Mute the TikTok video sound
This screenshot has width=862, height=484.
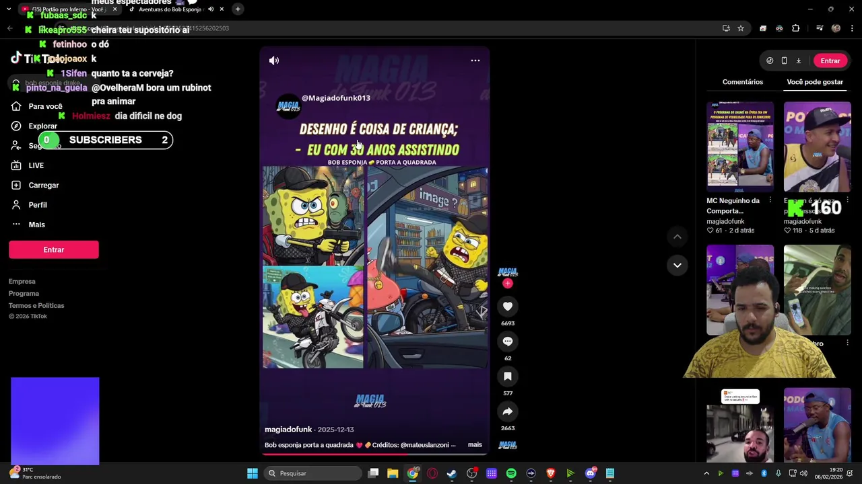click(x=274, y=61)
